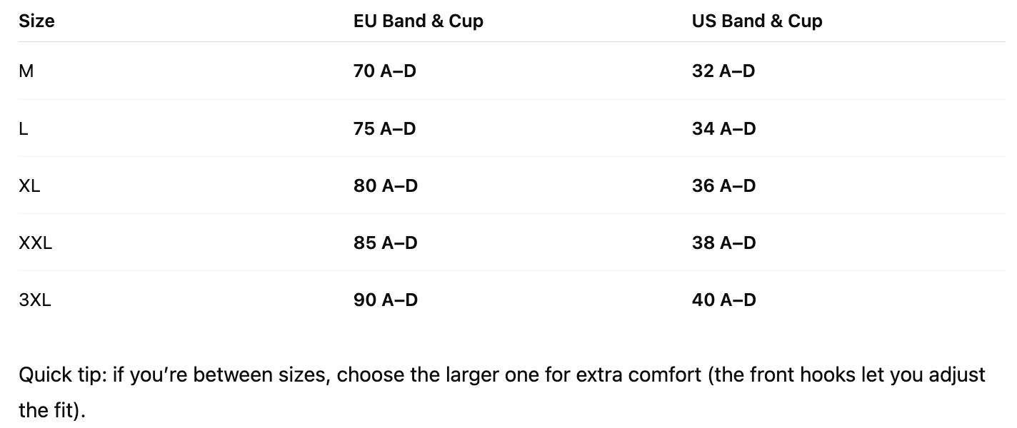The height and width of the screenshot is (428, 1017).
Task: Click the EU Band & Cup header
Action: click(418, 21)
